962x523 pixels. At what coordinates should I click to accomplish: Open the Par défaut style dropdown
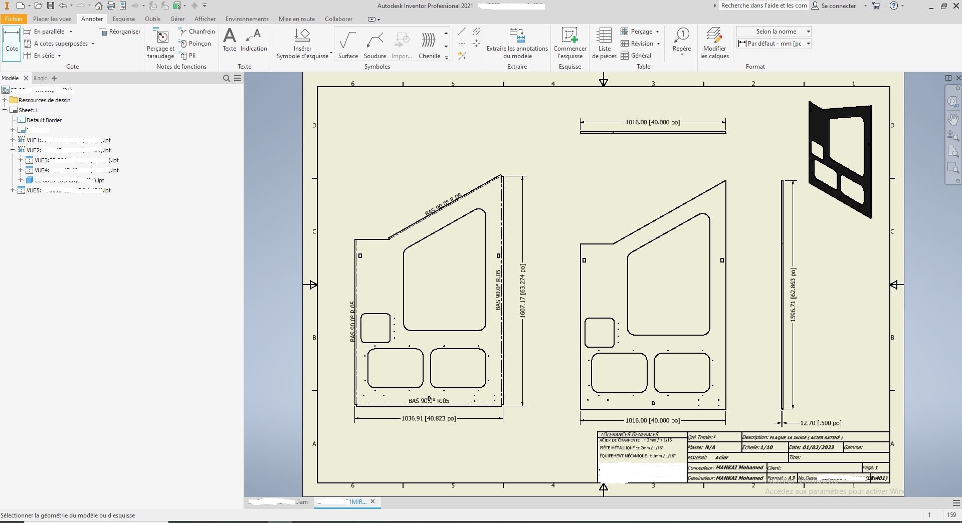[x=774, y=44]
